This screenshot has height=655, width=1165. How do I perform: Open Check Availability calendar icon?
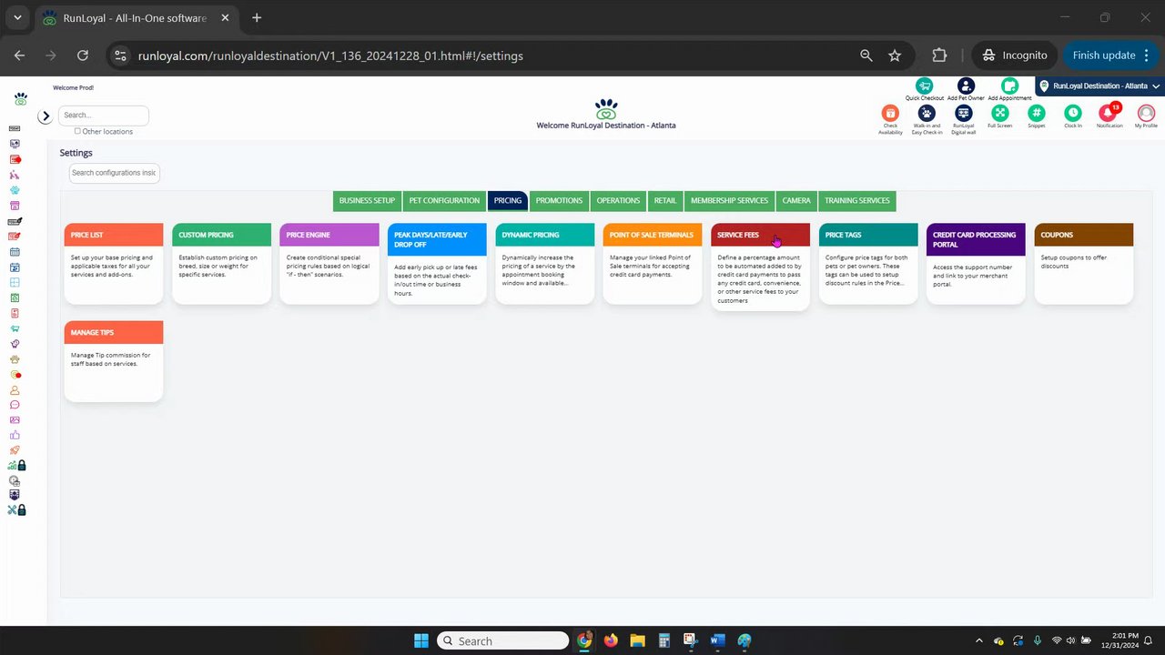[890, 113]
